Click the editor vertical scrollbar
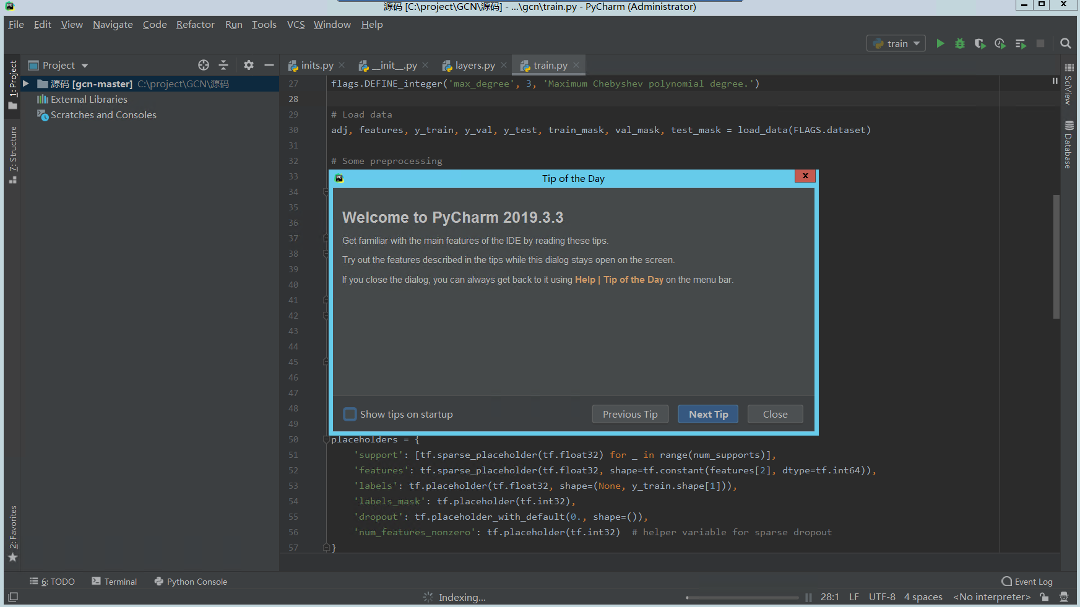This screenshot has height=607, width=1080. point(1056,257)
